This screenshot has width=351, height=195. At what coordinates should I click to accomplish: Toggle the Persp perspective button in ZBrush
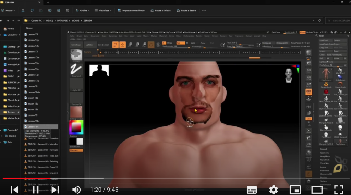pyautogui.click(x=308, y=92)
